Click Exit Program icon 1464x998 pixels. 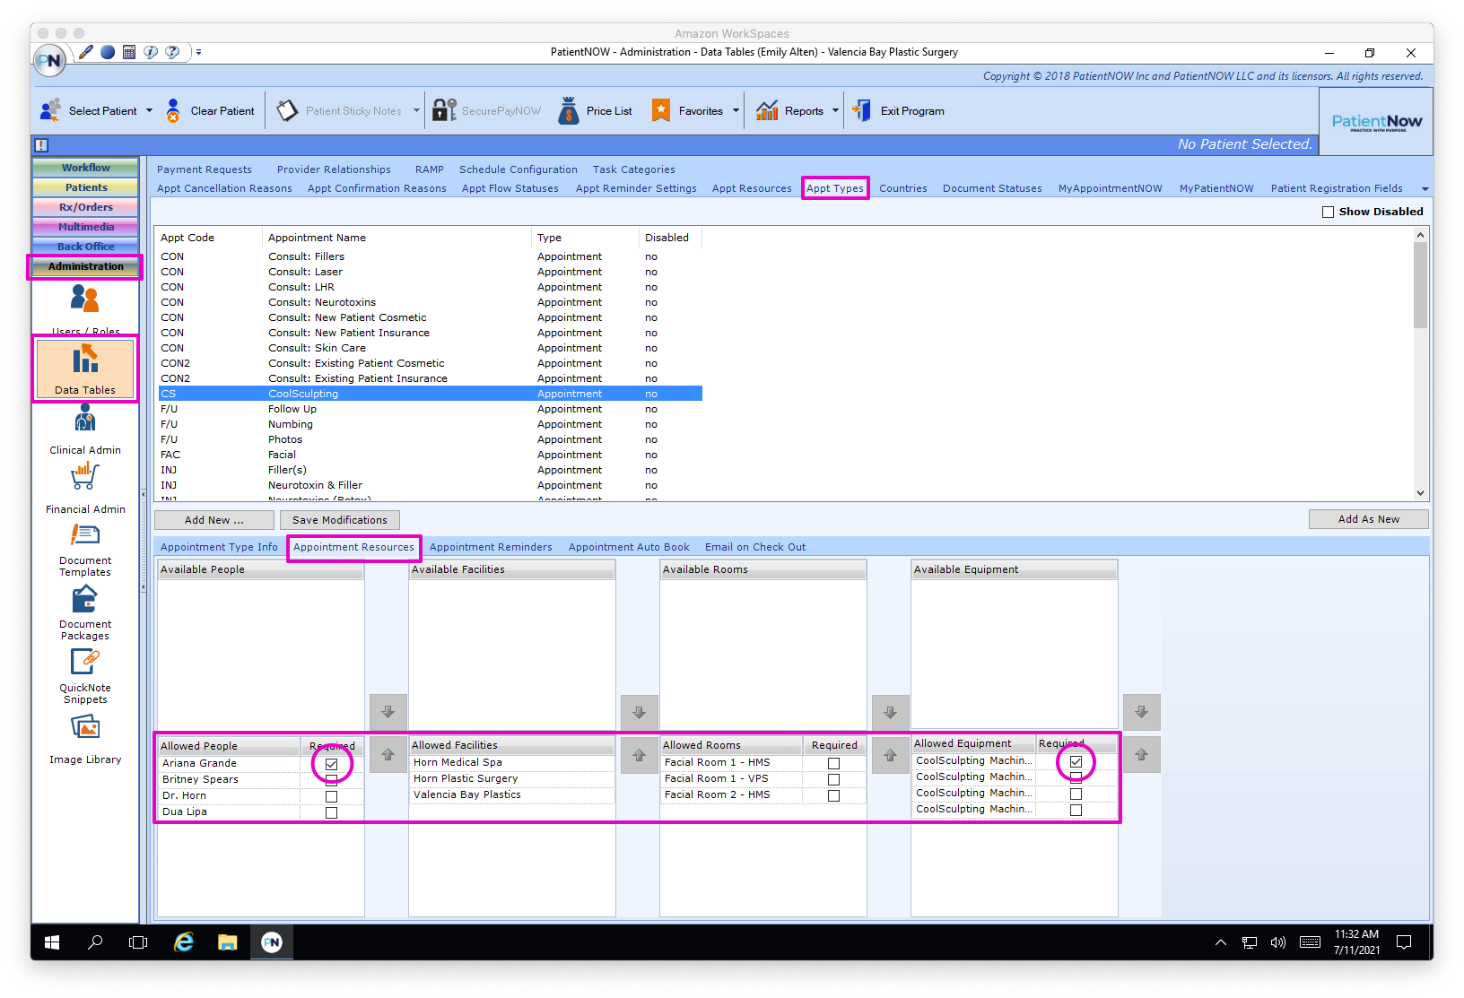(x=861, y=110)
